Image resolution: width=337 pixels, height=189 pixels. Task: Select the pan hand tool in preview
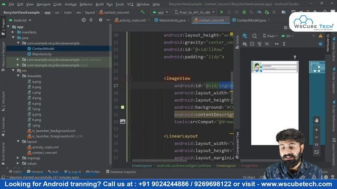[316, 120]
